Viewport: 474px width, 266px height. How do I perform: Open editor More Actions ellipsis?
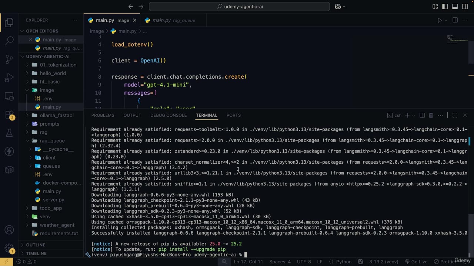[x=465, y=20]
